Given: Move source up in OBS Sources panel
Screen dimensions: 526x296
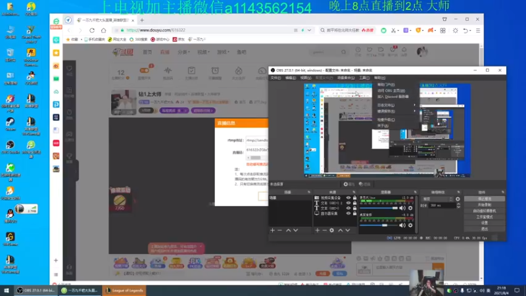Looking at the screenshot, I should (341, 230).
